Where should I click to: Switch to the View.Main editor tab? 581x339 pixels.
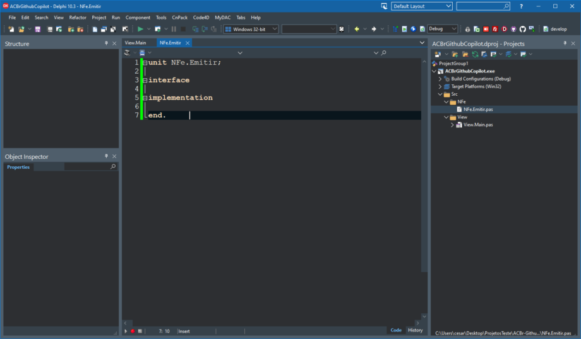coord(135,43)
